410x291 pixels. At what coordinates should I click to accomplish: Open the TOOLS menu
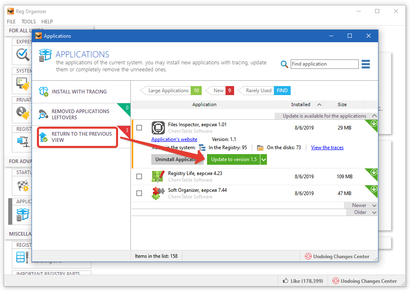(29, 21)
